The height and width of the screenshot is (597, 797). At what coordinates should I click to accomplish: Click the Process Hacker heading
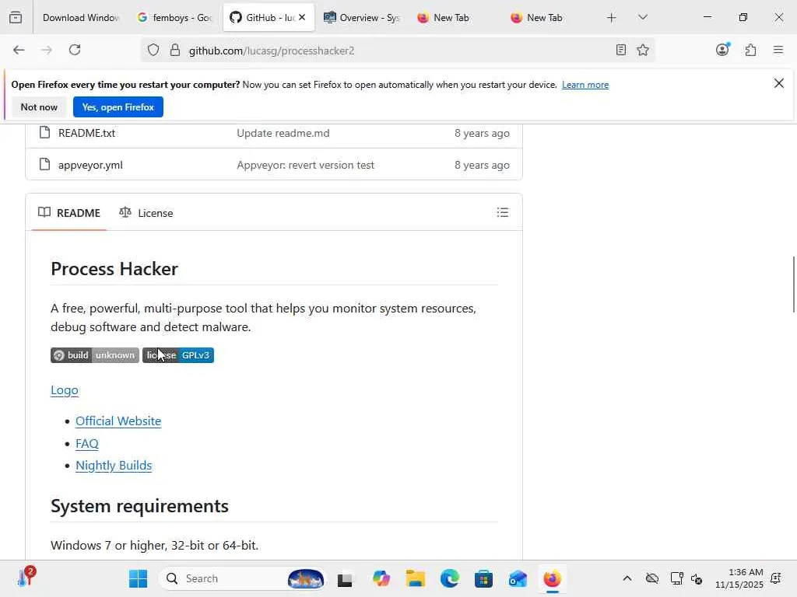114,268
